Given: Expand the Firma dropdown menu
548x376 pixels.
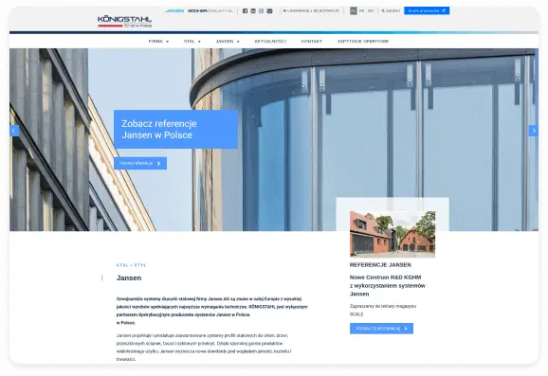Looking at the screenshot, I should [x=158, y=41].
